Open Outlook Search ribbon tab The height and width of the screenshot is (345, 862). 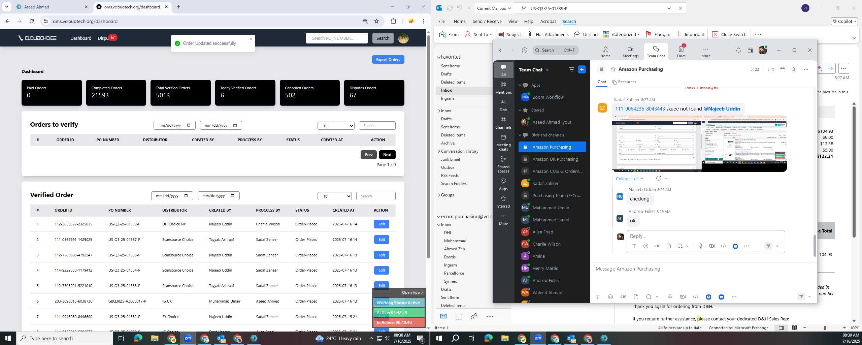569,21
